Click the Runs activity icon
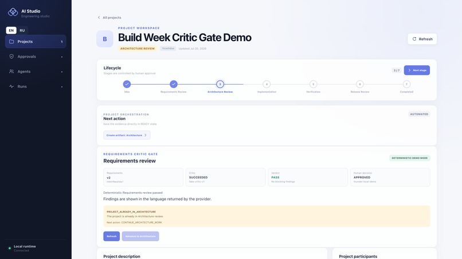 click(11, 86)
